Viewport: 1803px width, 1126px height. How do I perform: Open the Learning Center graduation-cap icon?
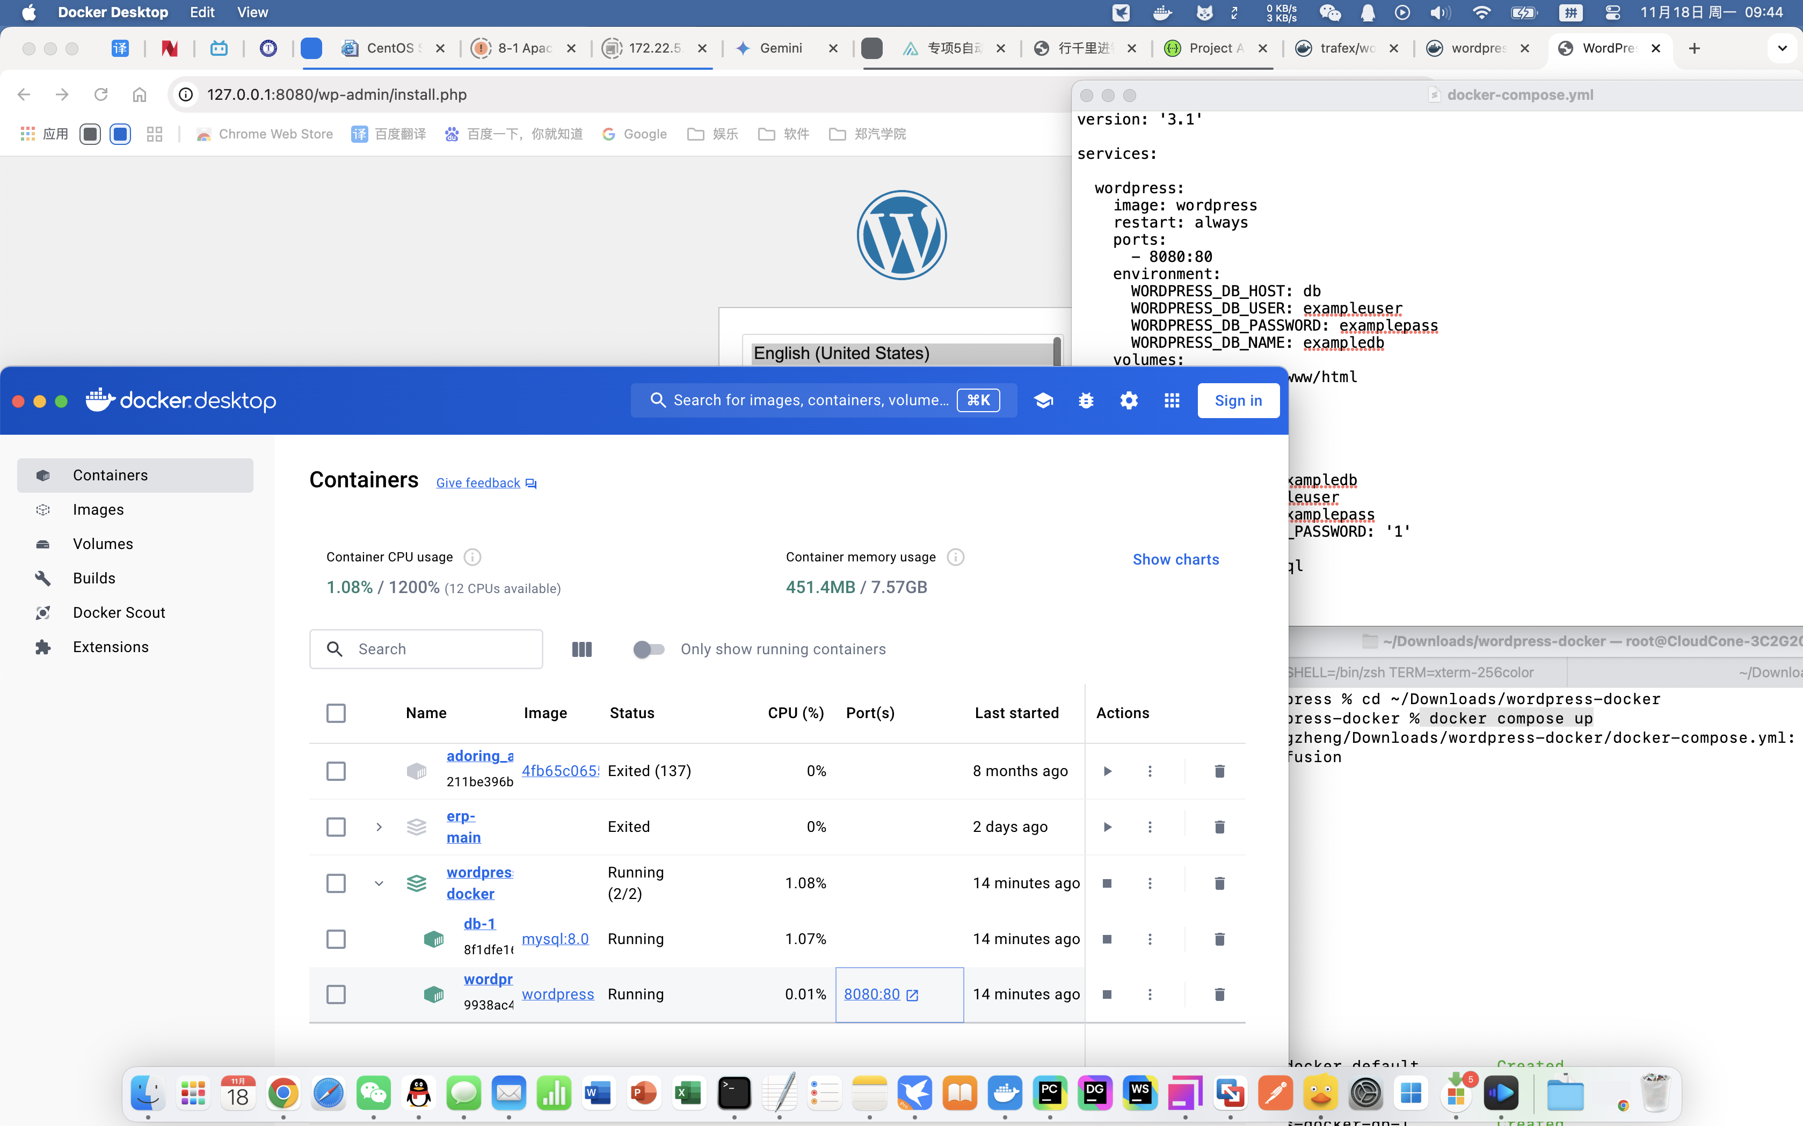(1043, 400)
